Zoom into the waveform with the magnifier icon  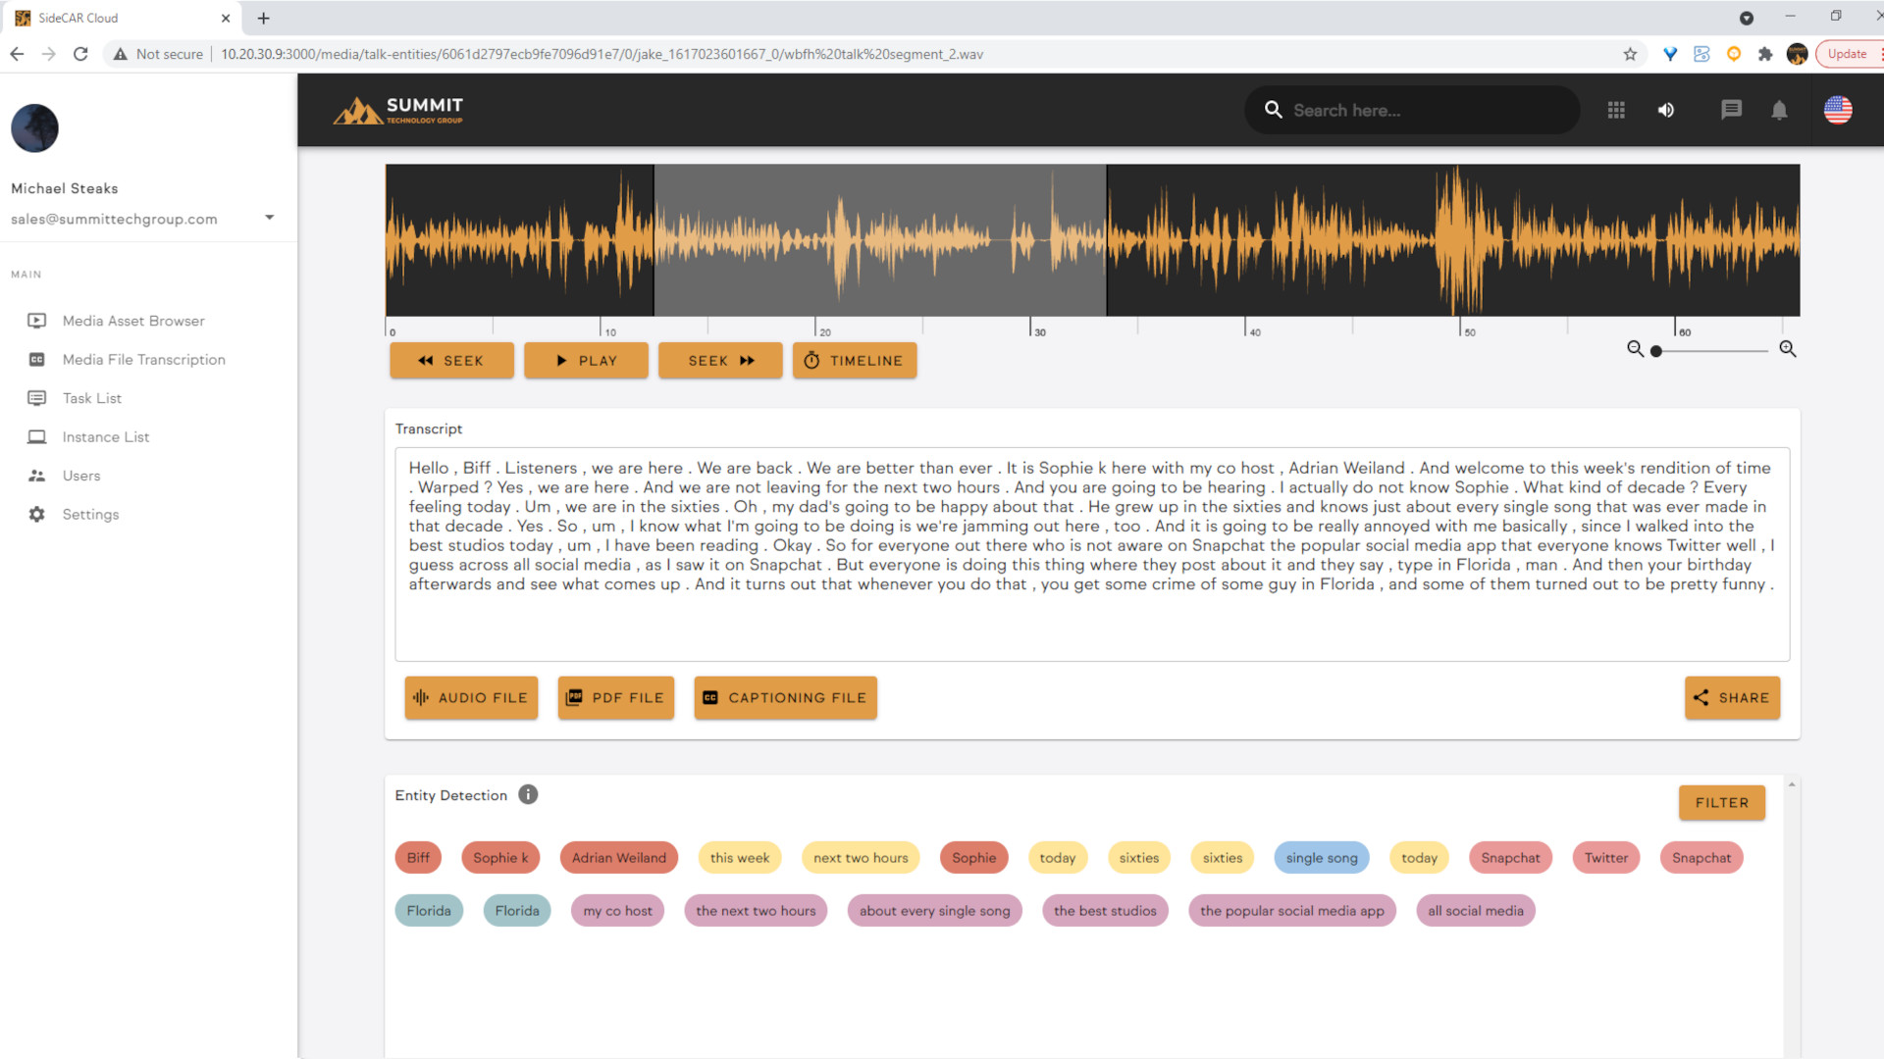coord(1788,349)
